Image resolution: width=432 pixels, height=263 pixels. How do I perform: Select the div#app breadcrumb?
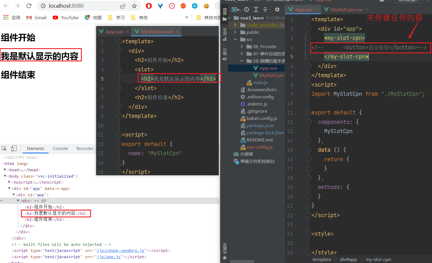pyautogui.click(x=348, y=259)
